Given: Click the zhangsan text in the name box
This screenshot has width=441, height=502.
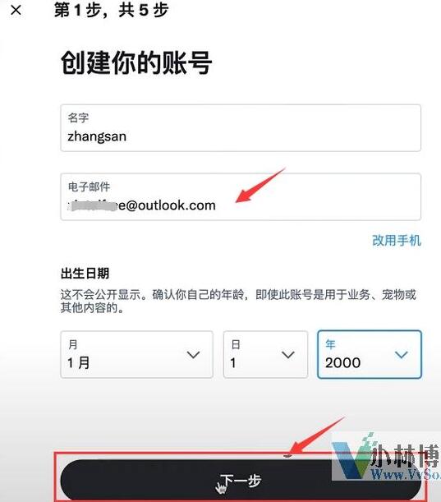Looking at the screenshot, I should [x=97, y=136].
